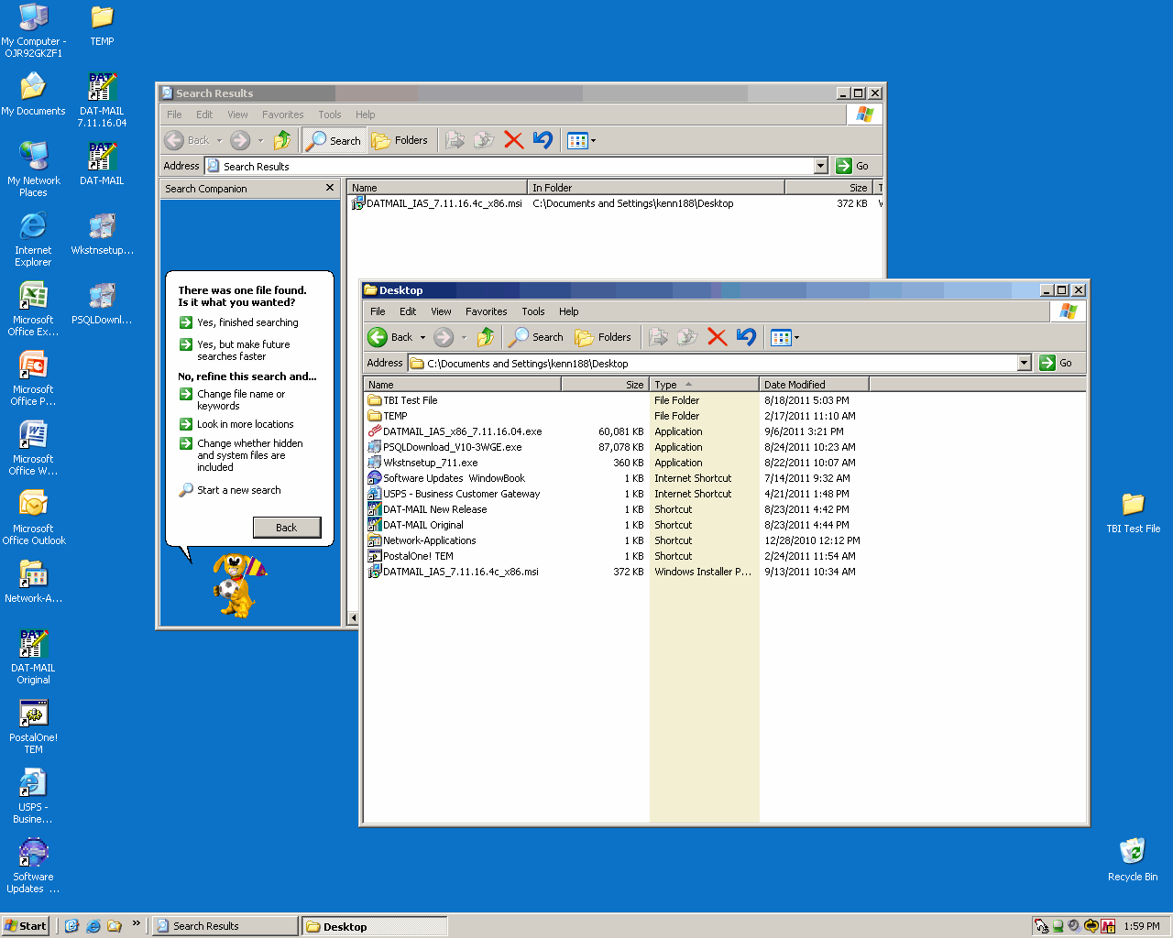Expand address bar dropdown in Desktop window
The width and height of the screenshot is (1173, 938).
(1025, 363)
